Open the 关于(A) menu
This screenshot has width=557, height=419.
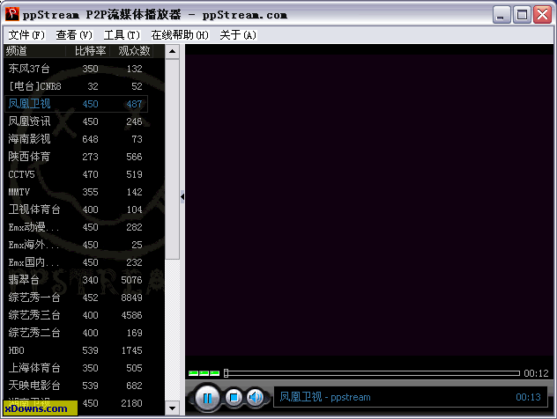point(238,34)
